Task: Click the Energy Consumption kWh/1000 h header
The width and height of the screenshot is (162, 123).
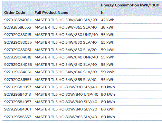Action: tap(130, 9)
